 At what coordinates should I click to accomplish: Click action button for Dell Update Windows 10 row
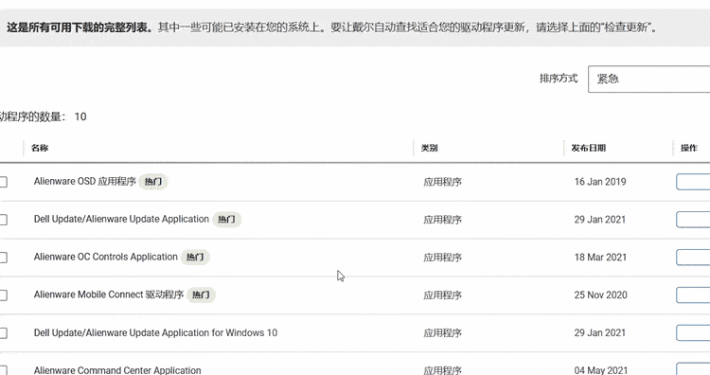click(x=693, y=333)
